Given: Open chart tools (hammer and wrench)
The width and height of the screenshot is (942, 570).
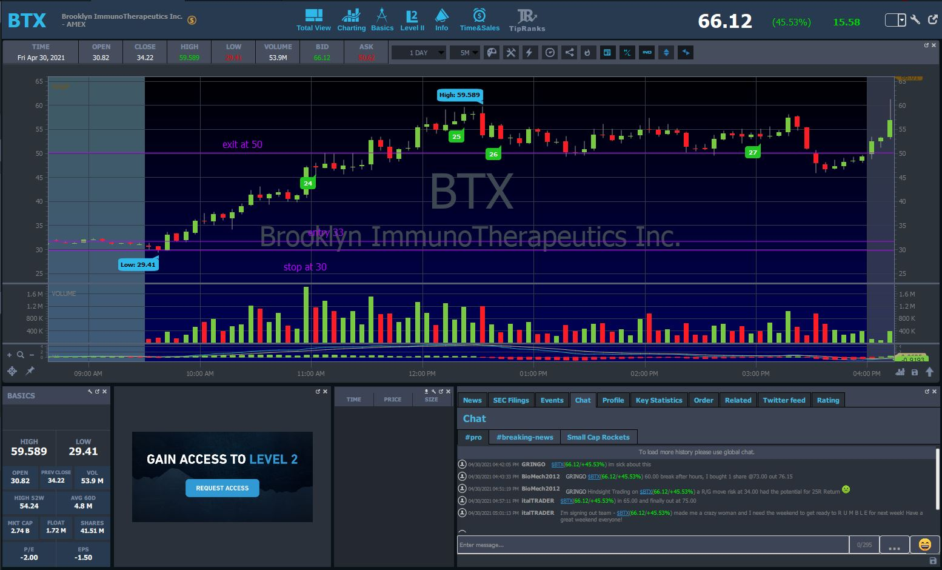Looking at the screenshot, I should click(x=511, y=53).
